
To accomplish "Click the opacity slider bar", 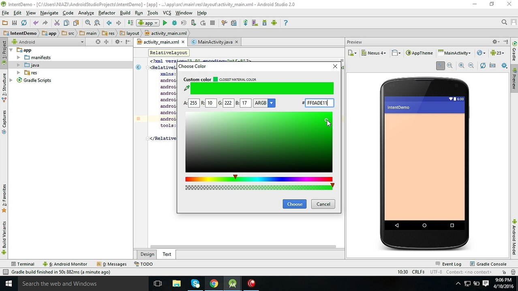I will pos(259,188).
